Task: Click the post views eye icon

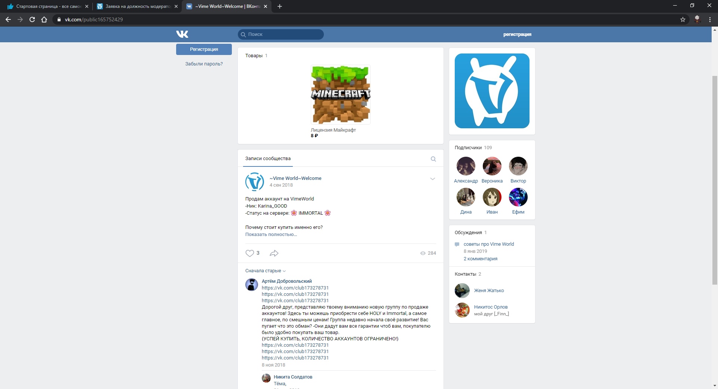Action: coord(423,253)
